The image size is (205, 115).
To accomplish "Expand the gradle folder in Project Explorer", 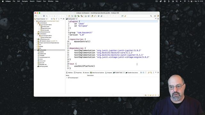I will pyautogui.click(x=36, y=46).
